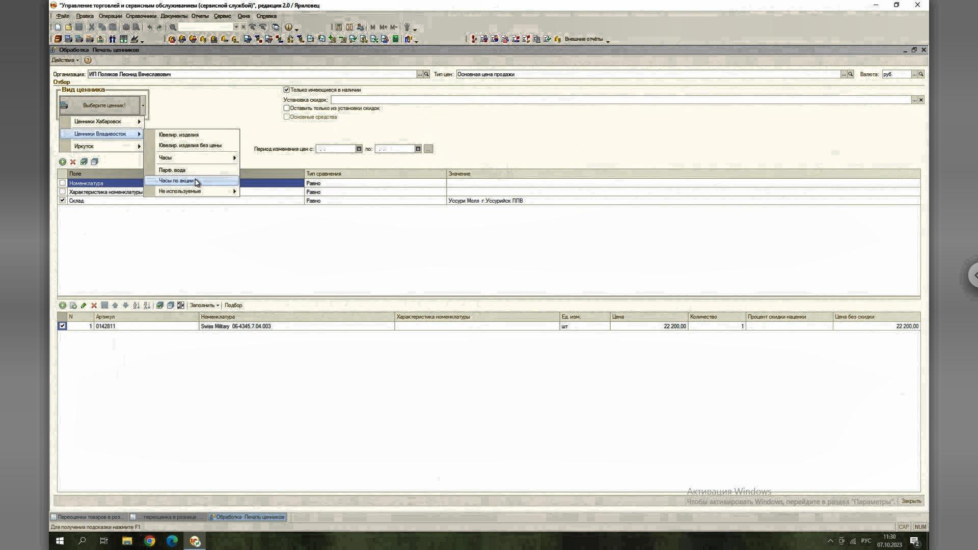Click magnifier icon beside Организация field
The width and height of the screenshot is (978, 550).
[x=426, y=74]
